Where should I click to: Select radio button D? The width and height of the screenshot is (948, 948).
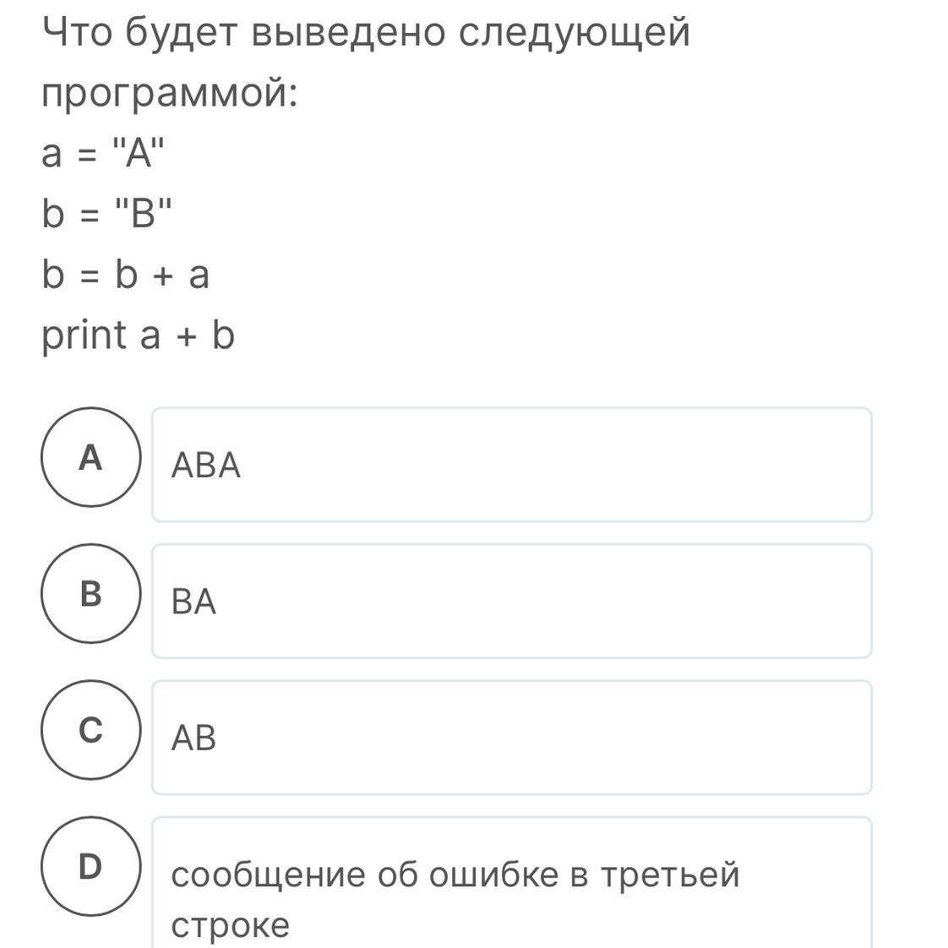point(90,866)
